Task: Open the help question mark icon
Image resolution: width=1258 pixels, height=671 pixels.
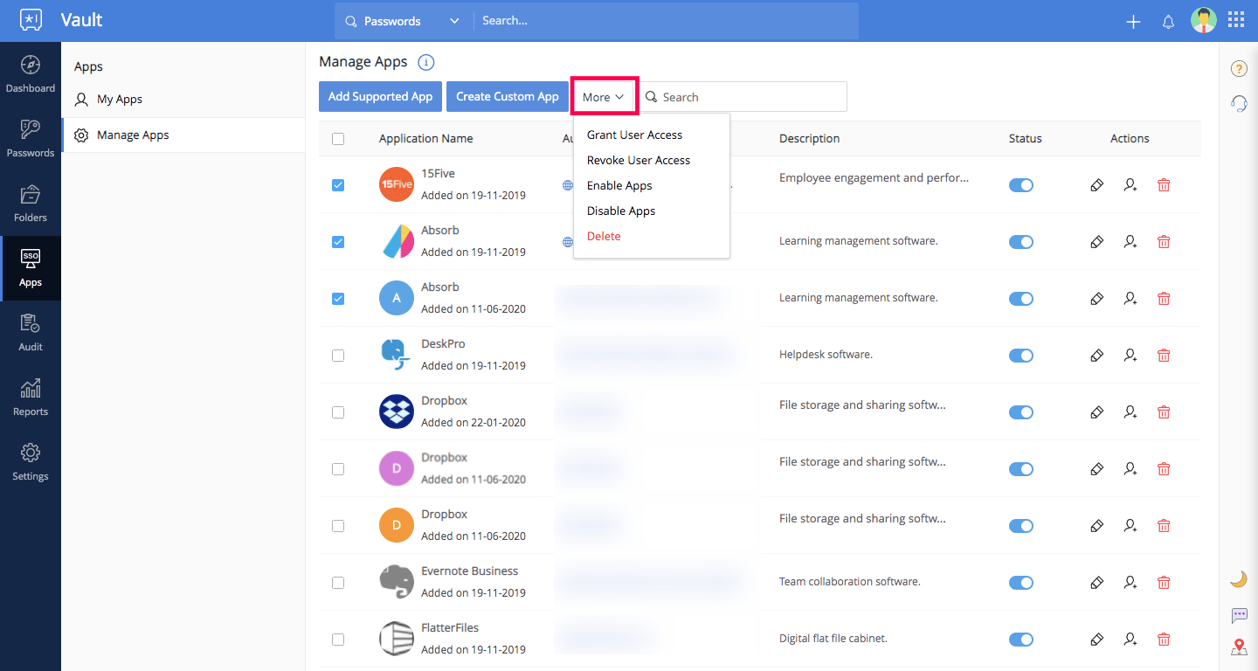Action: [x=1239, y=68]
